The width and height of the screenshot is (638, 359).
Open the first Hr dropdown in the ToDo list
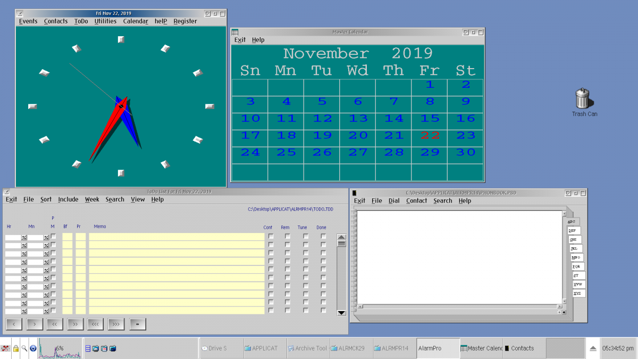(23, 238)
